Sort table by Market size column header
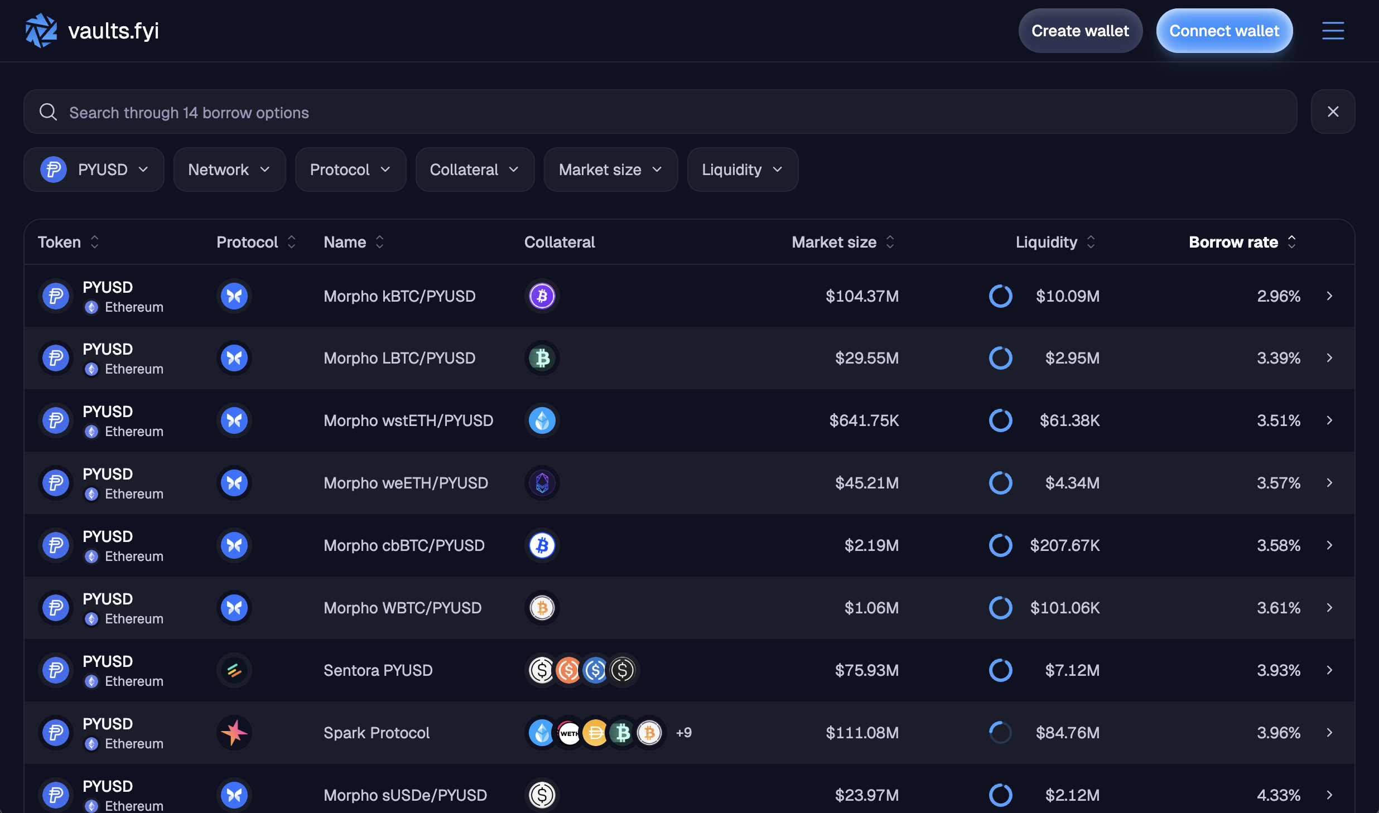This screenshot has height=813, width=1379. pos(843,242)
